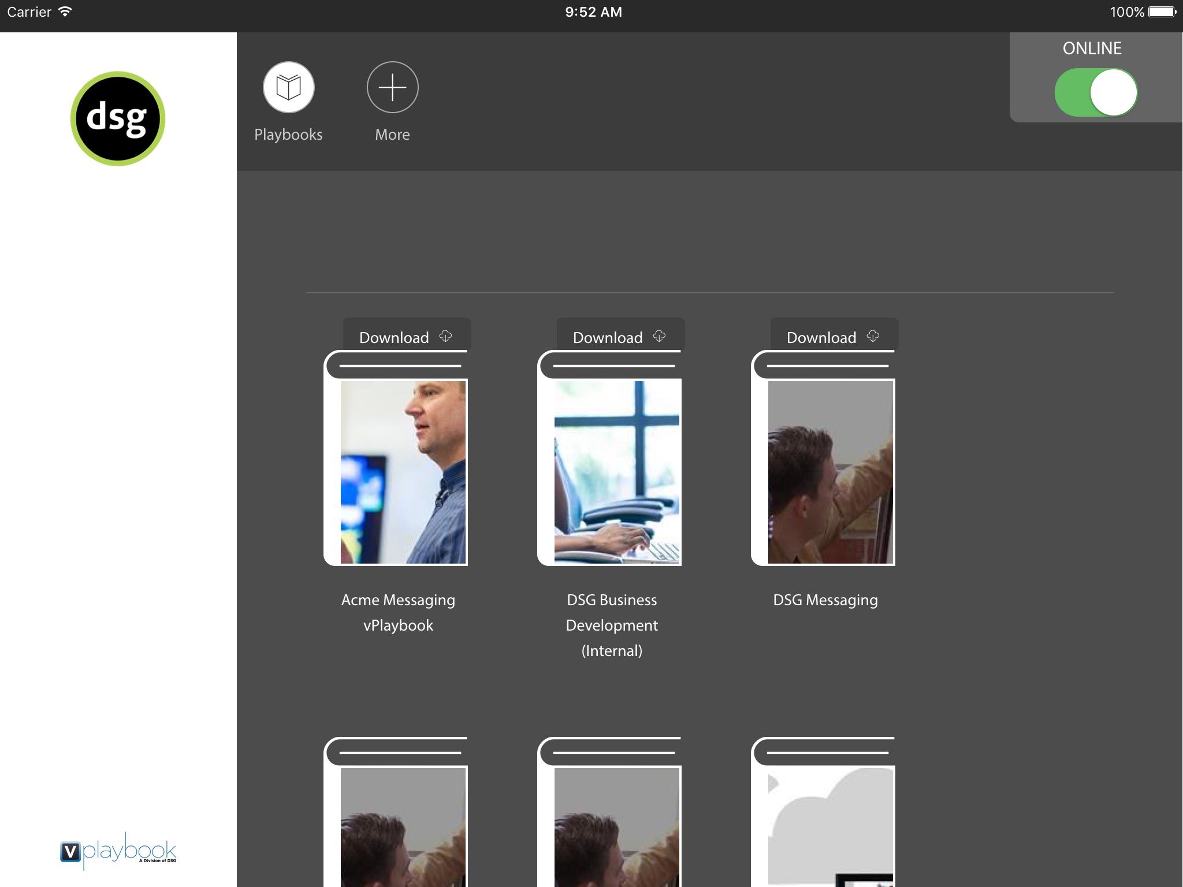1183x887 pixels.
Task: Open the Playbooks book icon
Action: [288, 87]
